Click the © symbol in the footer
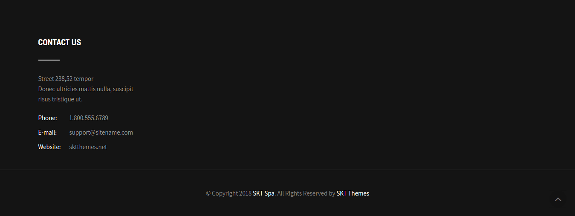 (208, 193)
